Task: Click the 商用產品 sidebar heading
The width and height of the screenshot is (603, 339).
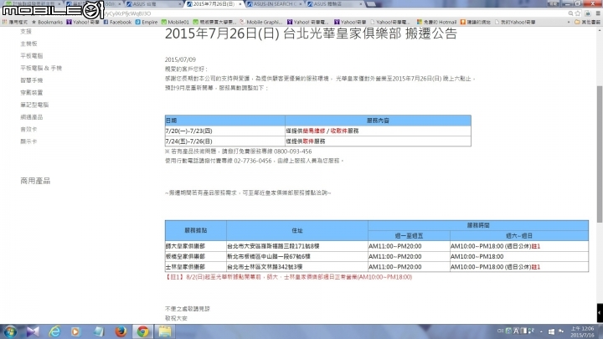Action: tap(35, 181)
